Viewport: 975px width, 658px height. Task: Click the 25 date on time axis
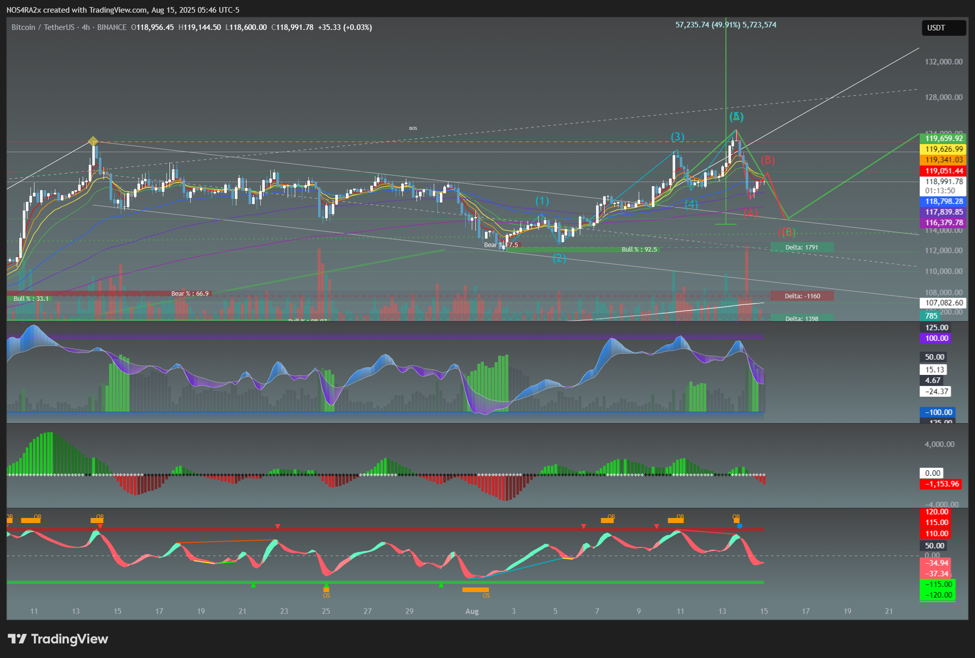(x=326, y=611)
